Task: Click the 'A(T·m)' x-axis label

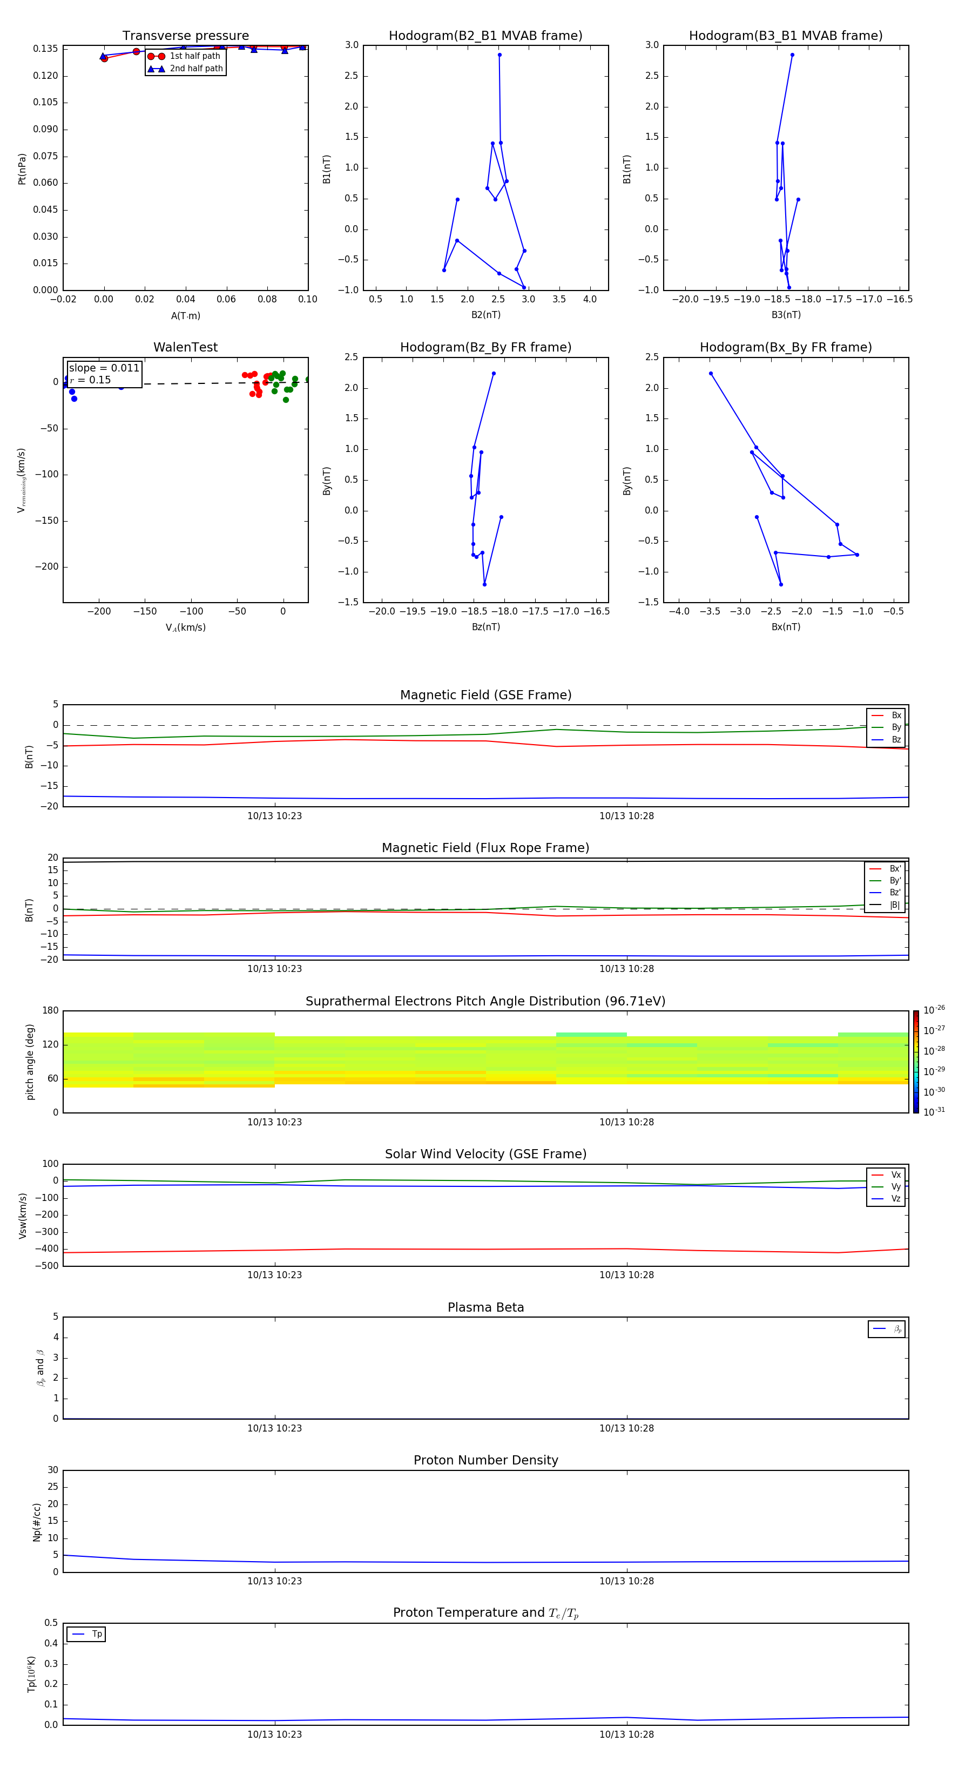Action: (x=185, y=316)
